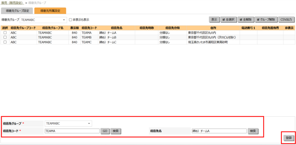The width and height of the screenshot is (296, 145).
Task: Tick the checkbox for TEAMB row
Action: click(5, 37)
